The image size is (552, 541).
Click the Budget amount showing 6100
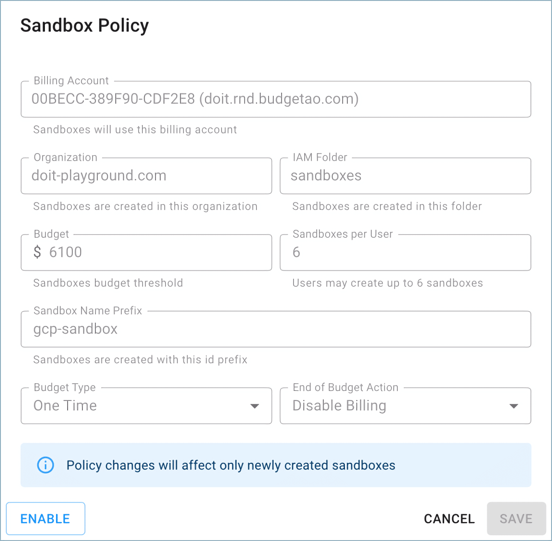(x=66, y=252)
